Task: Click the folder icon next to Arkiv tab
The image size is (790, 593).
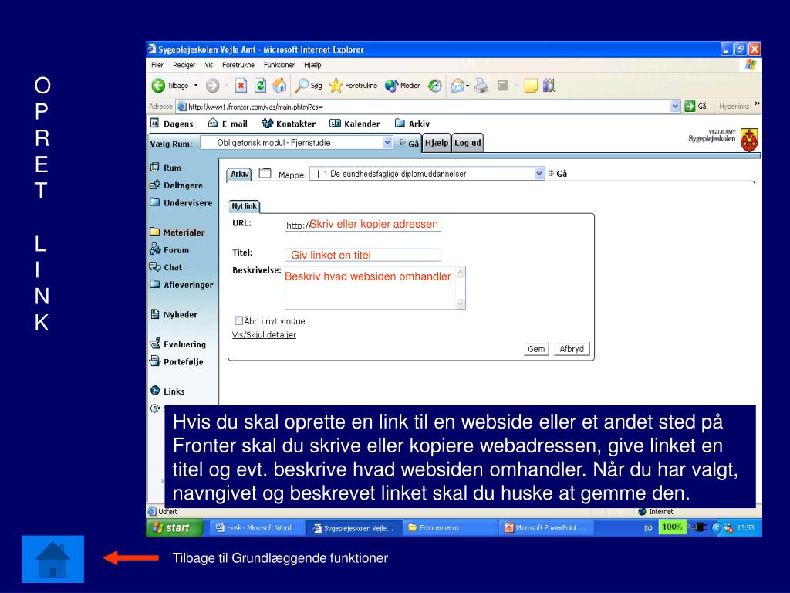Action: pyautogui.click(x=265, y=173)
